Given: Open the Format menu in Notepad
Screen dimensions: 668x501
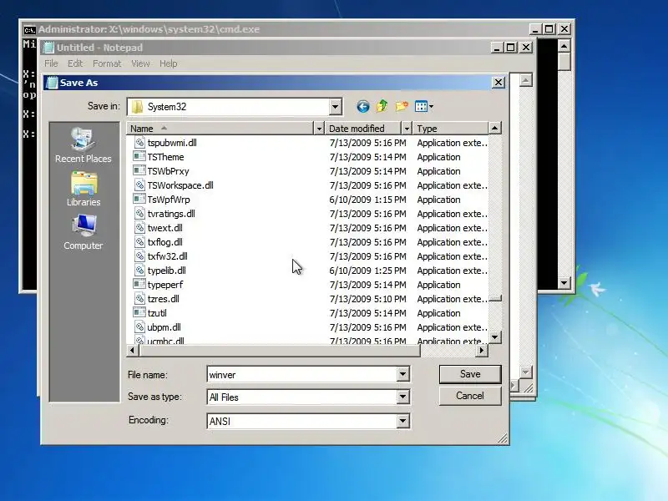Looking at the screenshot, I should (107, 63).
